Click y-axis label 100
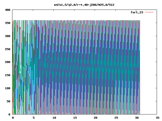The image size is (162, 121). [x=8, y=88]
